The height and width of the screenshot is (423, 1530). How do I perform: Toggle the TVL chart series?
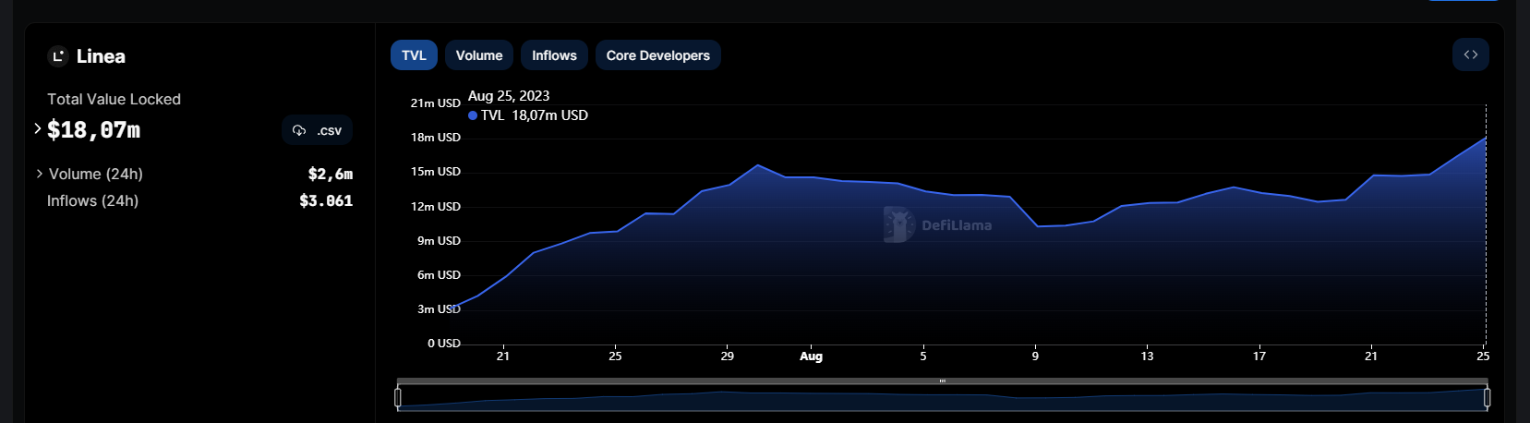point(414,55)
